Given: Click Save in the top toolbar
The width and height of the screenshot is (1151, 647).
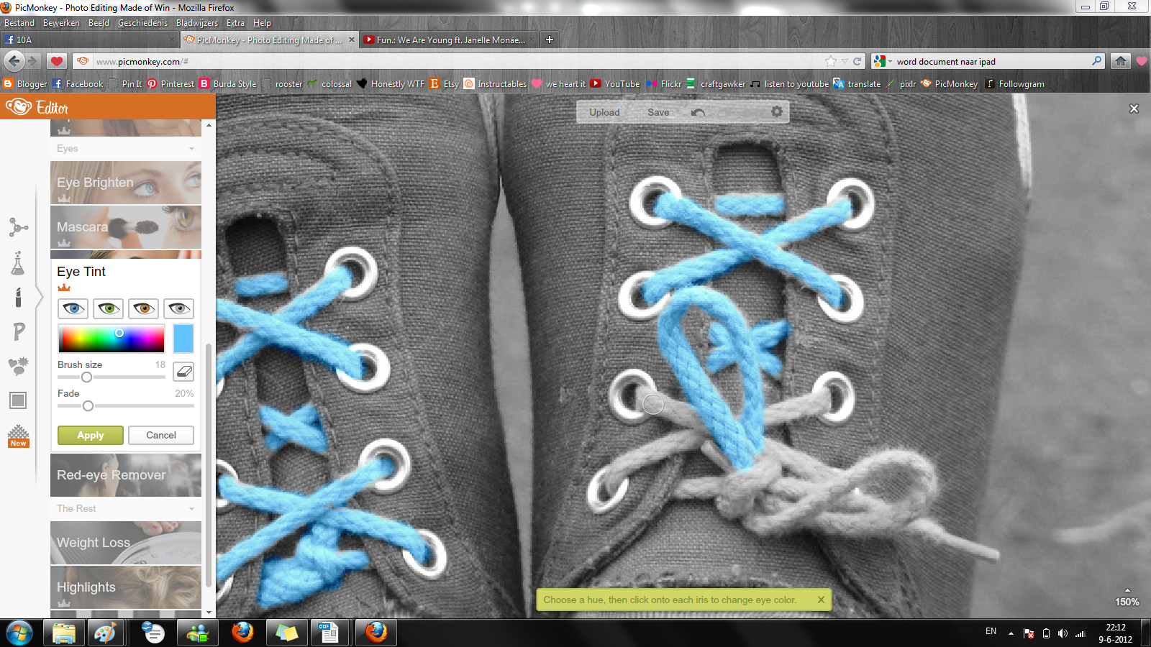Looking at the screenshot, I should point(658,112).
